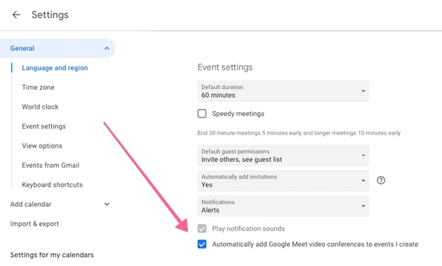Open Events from Gmail settings
This screenshot has height=266, width=442.
click(50, 166)
